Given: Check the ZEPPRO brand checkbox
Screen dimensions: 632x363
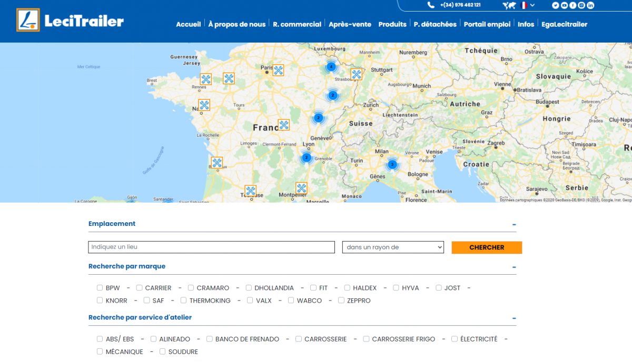Looking at the screenshot, I should 341,300.
